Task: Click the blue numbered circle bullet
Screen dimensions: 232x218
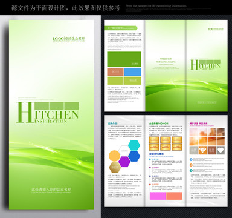Action: click(x=191, y=159)
